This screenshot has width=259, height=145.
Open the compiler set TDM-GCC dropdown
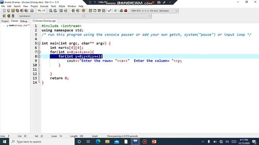(x=154, y=11)
